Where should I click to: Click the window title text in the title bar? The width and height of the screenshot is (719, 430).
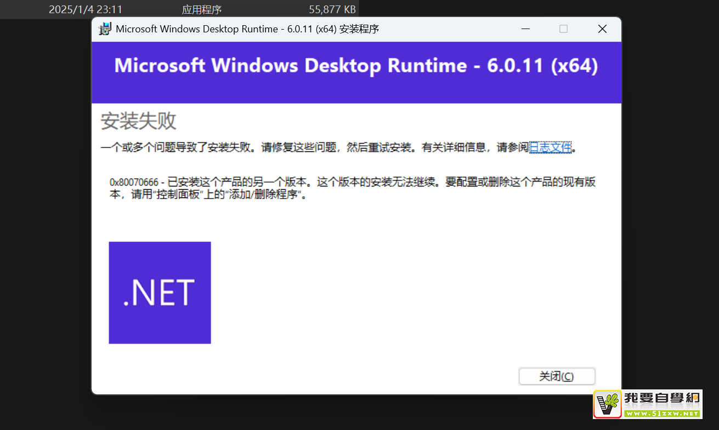[247, 29]
